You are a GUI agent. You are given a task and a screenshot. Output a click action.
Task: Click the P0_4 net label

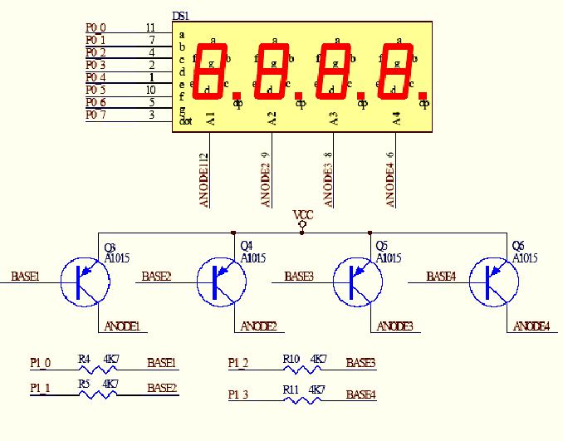(95, 77)
